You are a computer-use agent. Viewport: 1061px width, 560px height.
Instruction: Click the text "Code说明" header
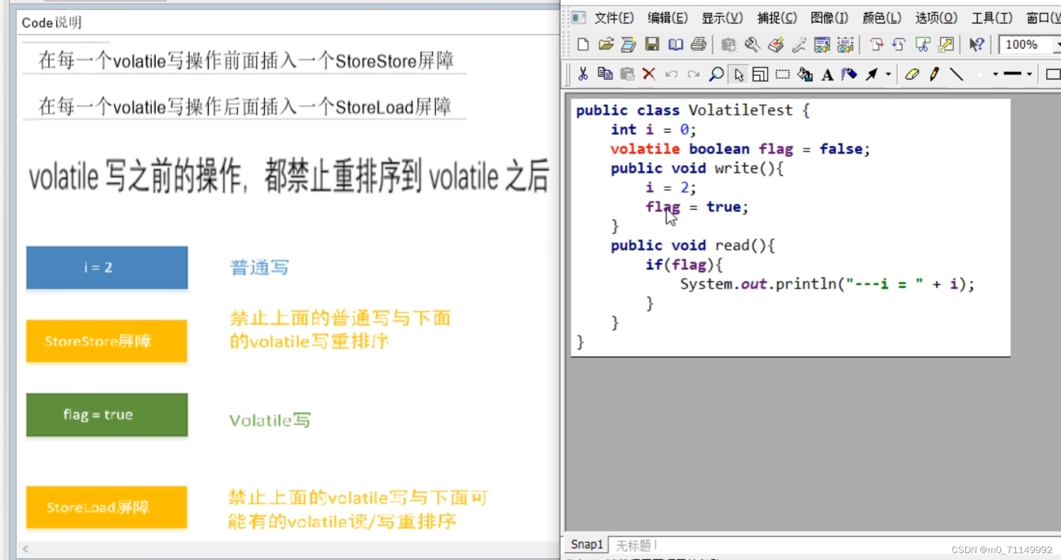(51, 22)
